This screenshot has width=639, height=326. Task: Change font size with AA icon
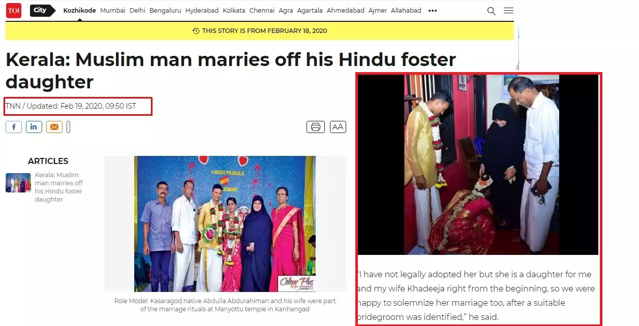(338, 127)
